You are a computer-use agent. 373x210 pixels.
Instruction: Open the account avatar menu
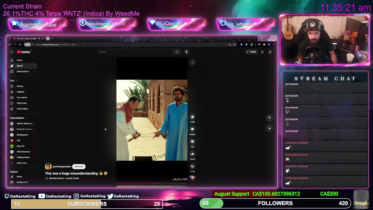[x=270, y=52]
